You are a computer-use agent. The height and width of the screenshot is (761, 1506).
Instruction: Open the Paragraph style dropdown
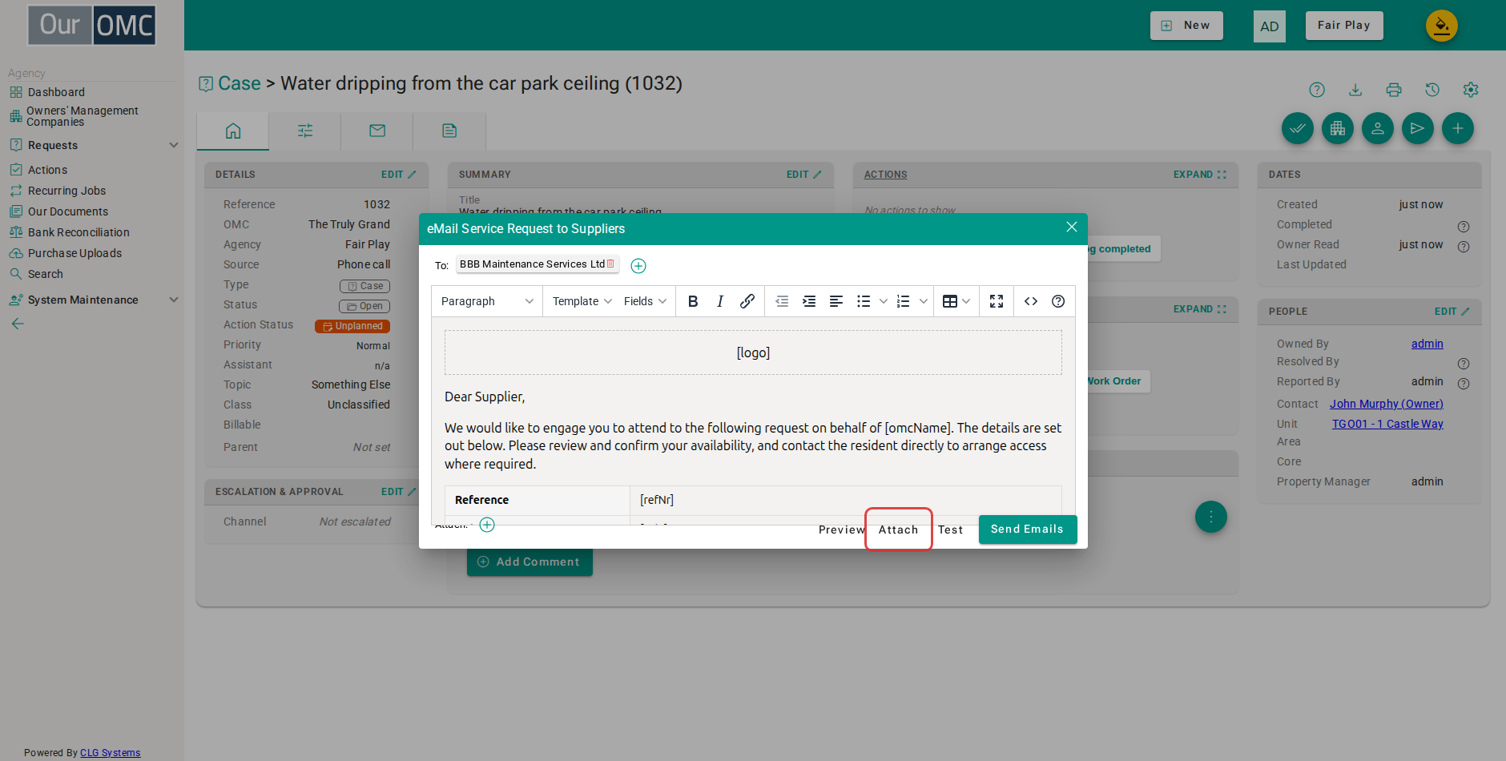point(487,301)
